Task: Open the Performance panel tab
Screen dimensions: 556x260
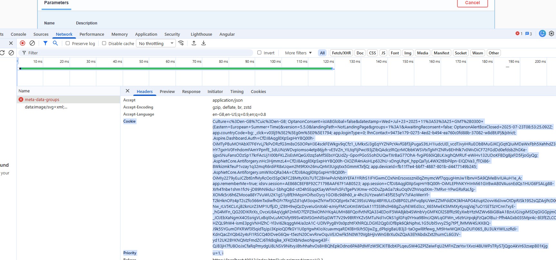Action: 92,34
